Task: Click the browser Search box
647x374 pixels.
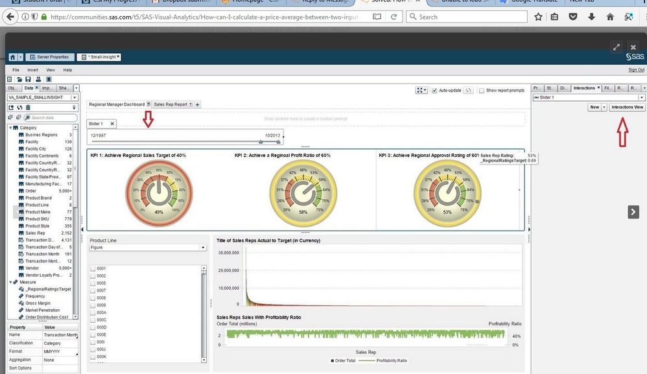Action: [x=467, y=17]
